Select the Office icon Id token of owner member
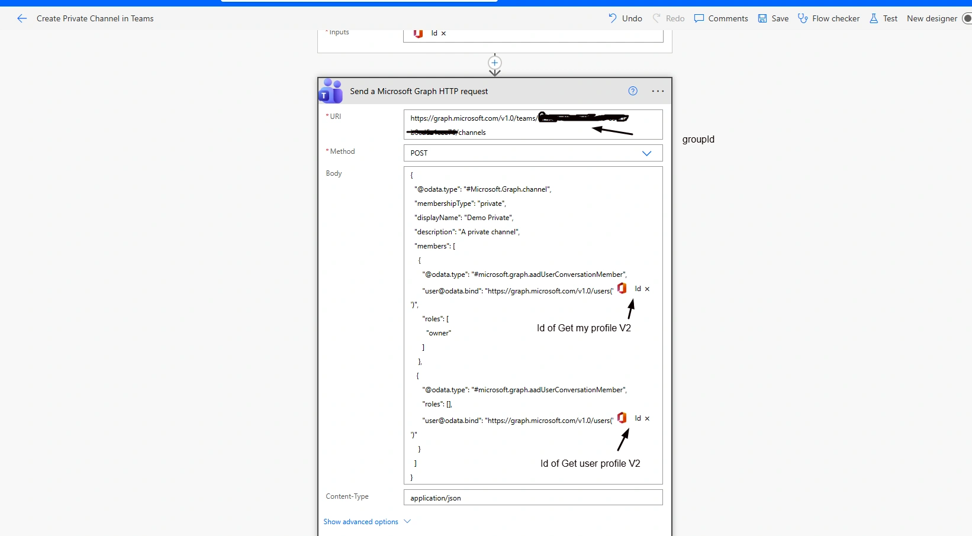Screen dimensions: 972x536 pos(633,289)
